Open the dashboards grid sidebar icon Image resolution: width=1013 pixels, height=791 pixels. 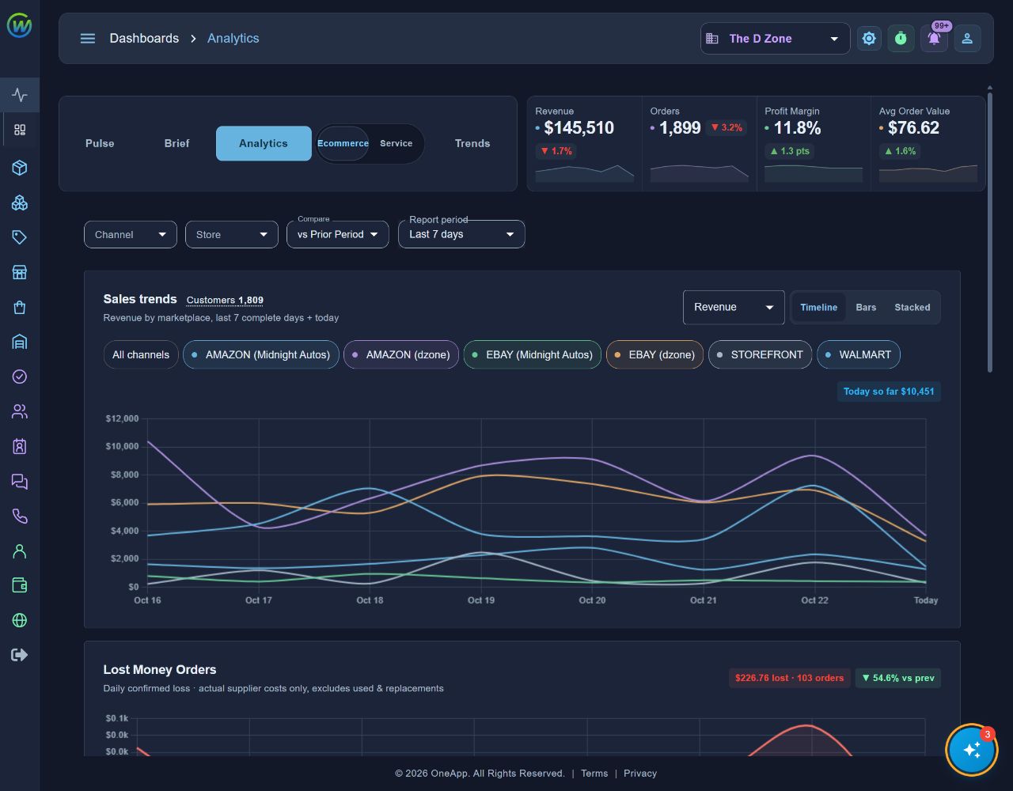pyautogui.click(x=20, y=130)
